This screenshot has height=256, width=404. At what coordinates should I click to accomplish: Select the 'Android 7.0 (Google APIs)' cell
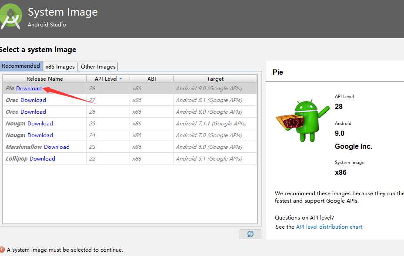click(215, 135)
